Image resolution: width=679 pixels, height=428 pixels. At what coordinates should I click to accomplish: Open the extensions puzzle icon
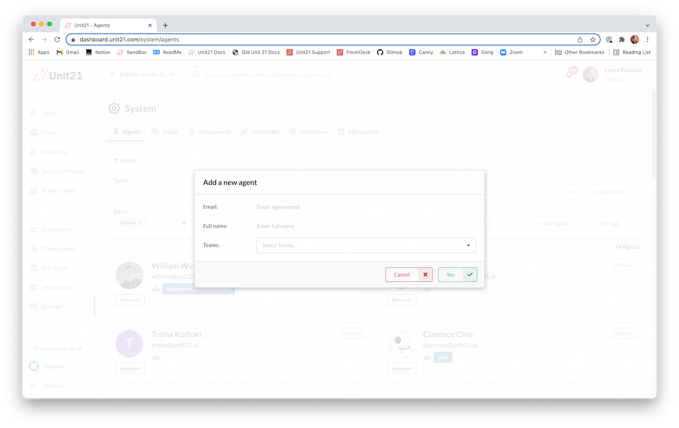pos(622,40)
